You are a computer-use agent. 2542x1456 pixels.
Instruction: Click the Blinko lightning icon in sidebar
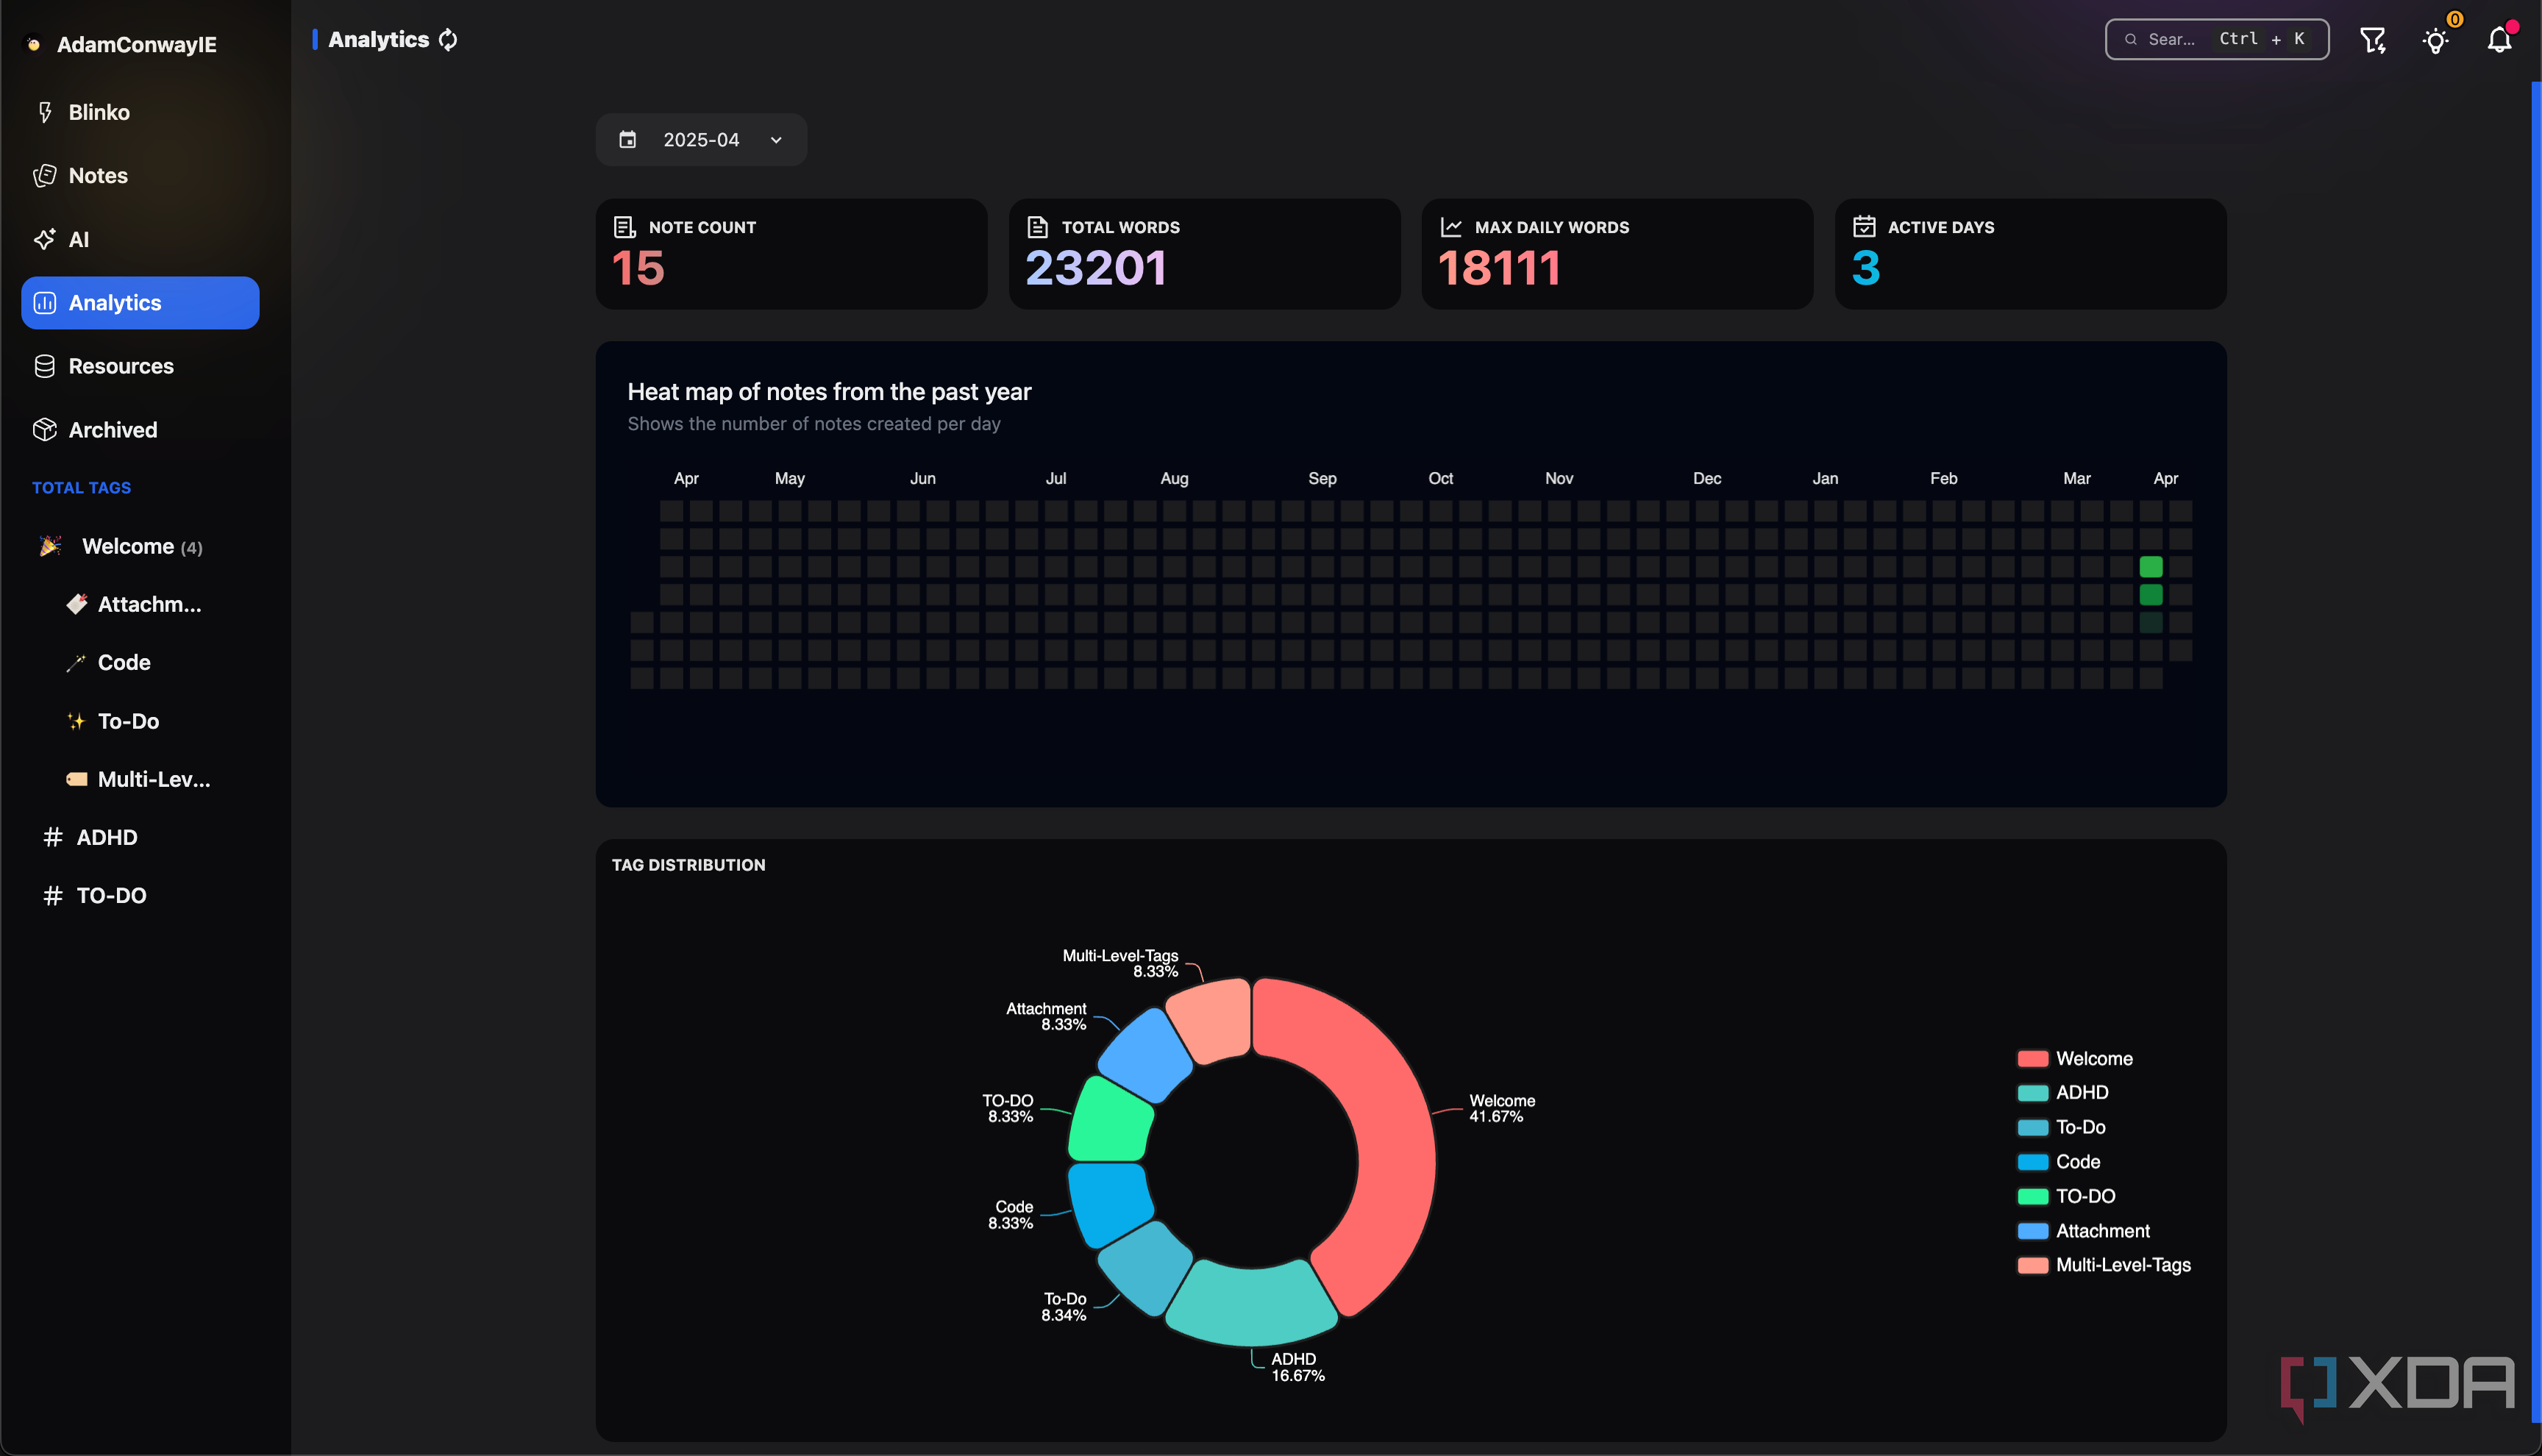pyautogui.click(x=45, y=112)
